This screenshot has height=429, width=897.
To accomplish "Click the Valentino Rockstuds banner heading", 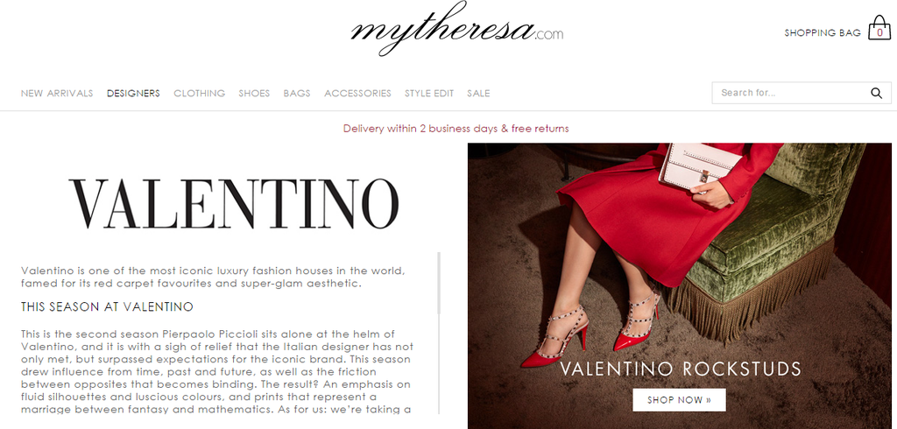I will [680, 369].
